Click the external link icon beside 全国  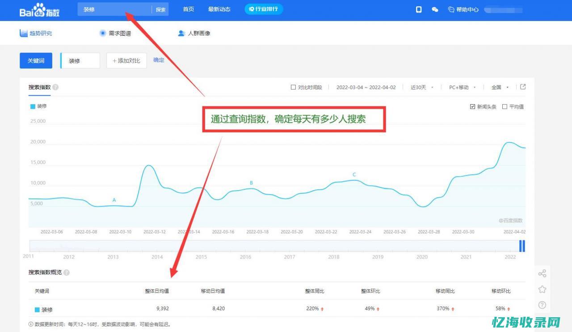click(523, 87)
